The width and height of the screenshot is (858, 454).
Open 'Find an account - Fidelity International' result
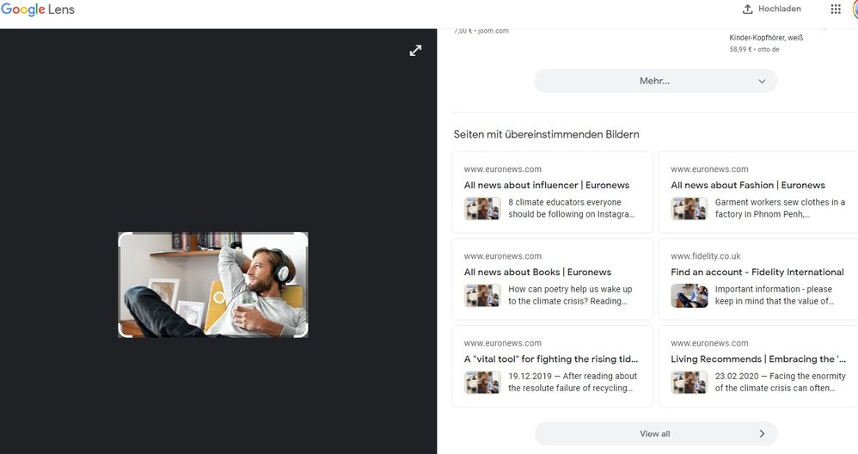point(757,272)
